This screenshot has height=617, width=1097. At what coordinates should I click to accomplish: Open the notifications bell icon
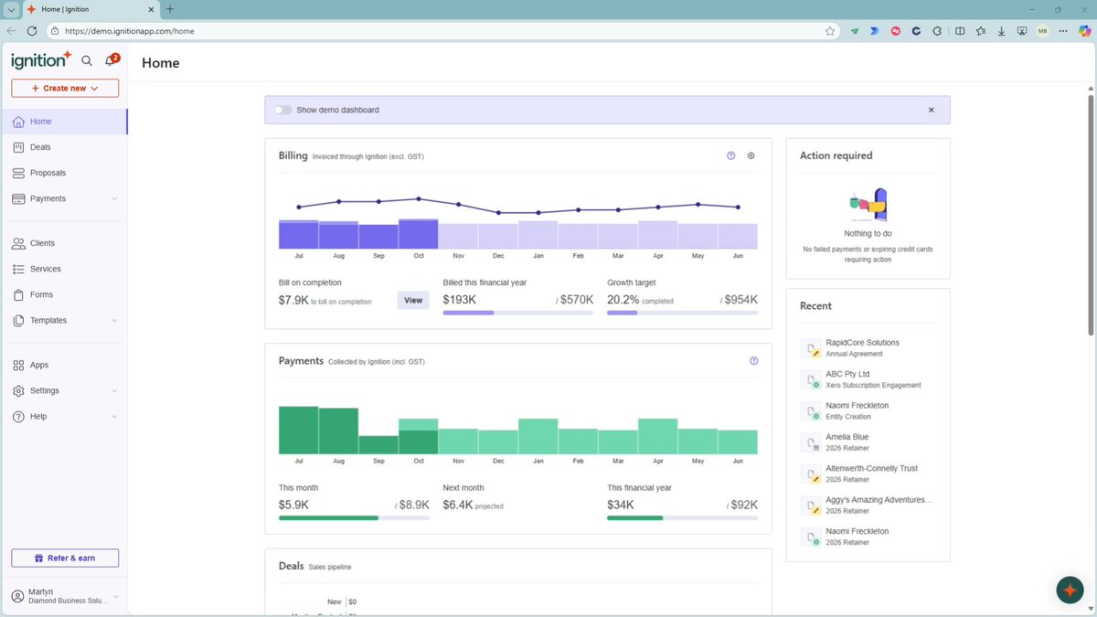[111, 60]
